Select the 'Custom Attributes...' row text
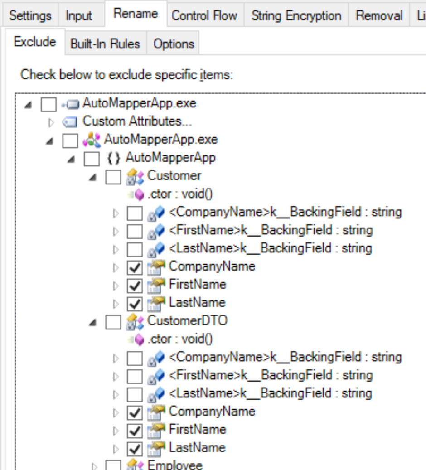Image resolution: width=426 pixels, height=470 pixels. (137, 121)
